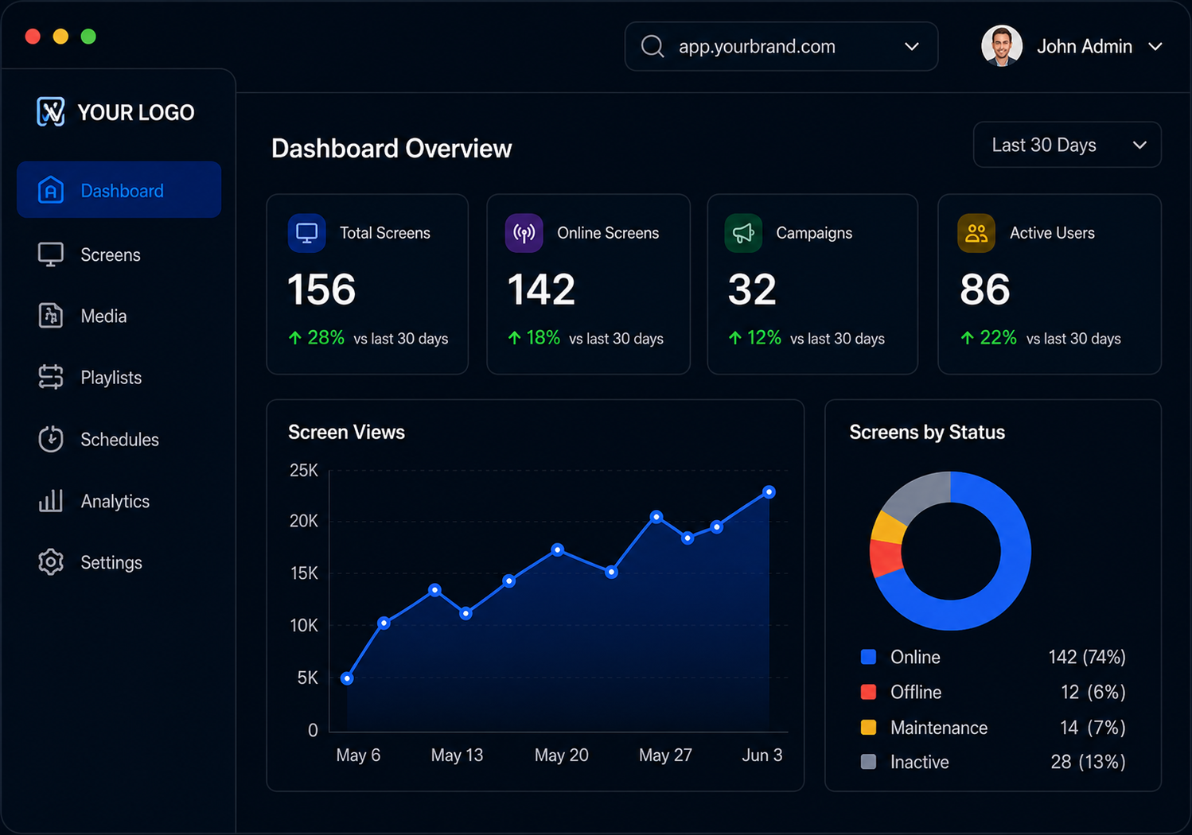Click the Jun 3 axis label
This screenshot has width=1192, height=835.
(x=762, y=755)
